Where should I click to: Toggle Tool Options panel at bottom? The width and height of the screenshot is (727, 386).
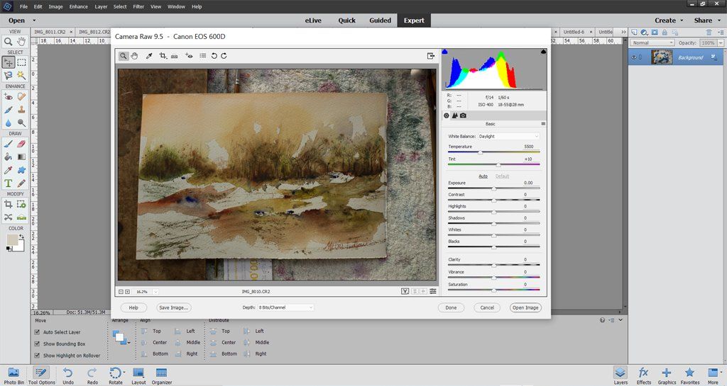point(41,376)
